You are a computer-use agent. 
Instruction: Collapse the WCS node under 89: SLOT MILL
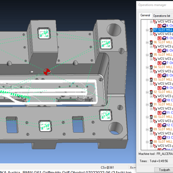pos(151,133)
